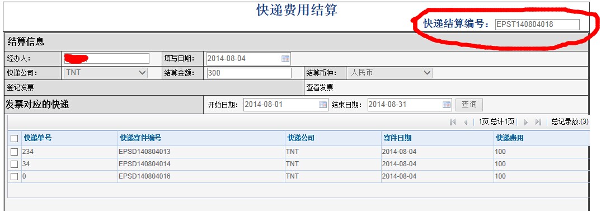
Task: Sort by 寄件日期 column header
Action: [x=397, y=138]
